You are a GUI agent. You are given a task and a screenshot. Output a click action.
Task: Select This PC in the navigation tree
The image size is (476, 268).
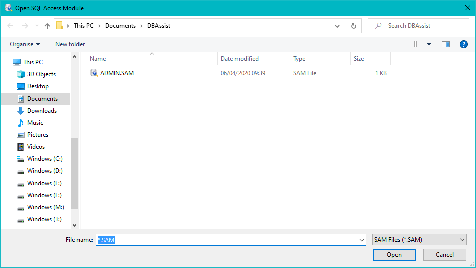33,62
